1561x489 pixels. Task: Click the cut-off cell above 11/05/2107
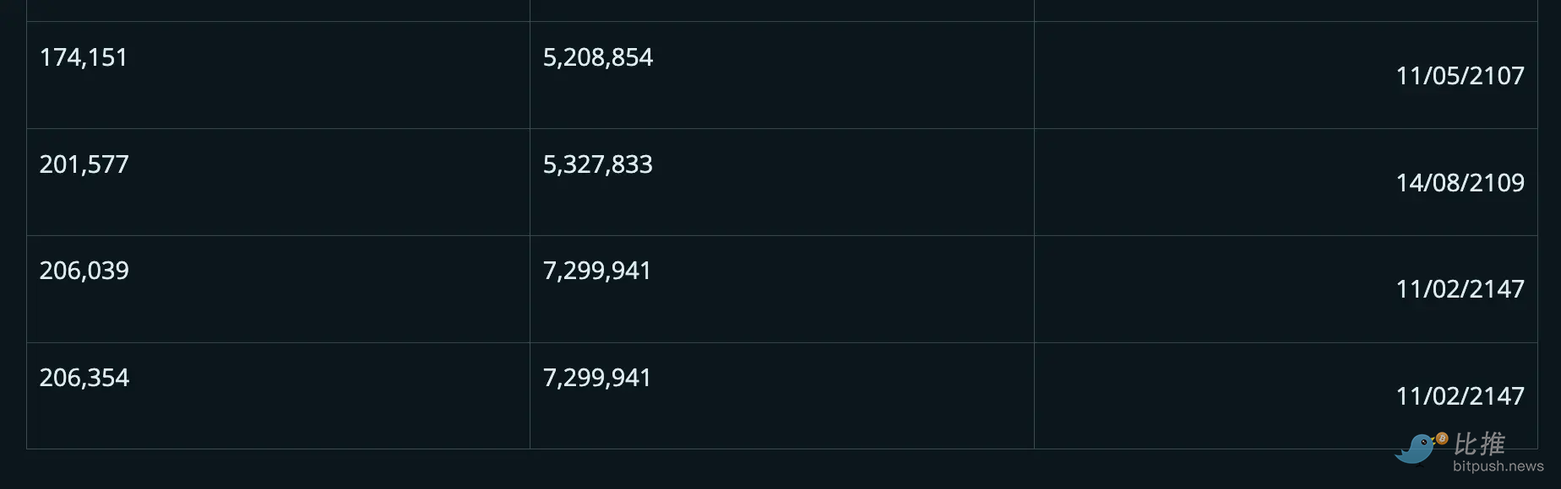coord(1285,9)
